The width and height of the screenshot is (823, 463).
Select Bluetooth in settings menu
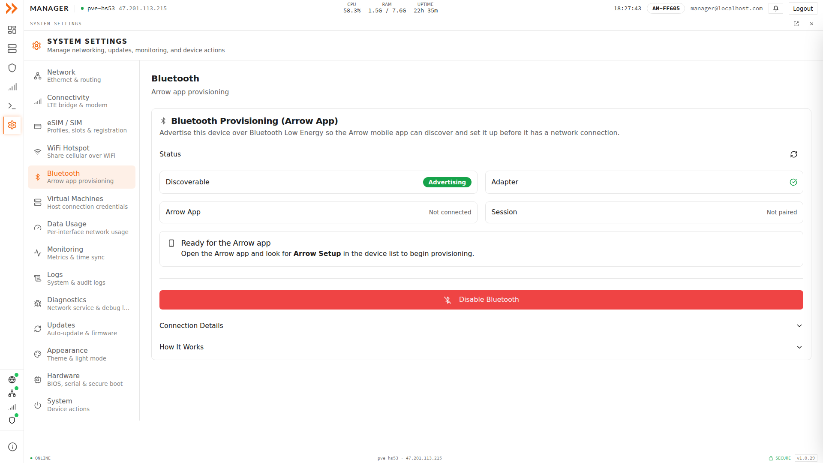tap(81, 177)
